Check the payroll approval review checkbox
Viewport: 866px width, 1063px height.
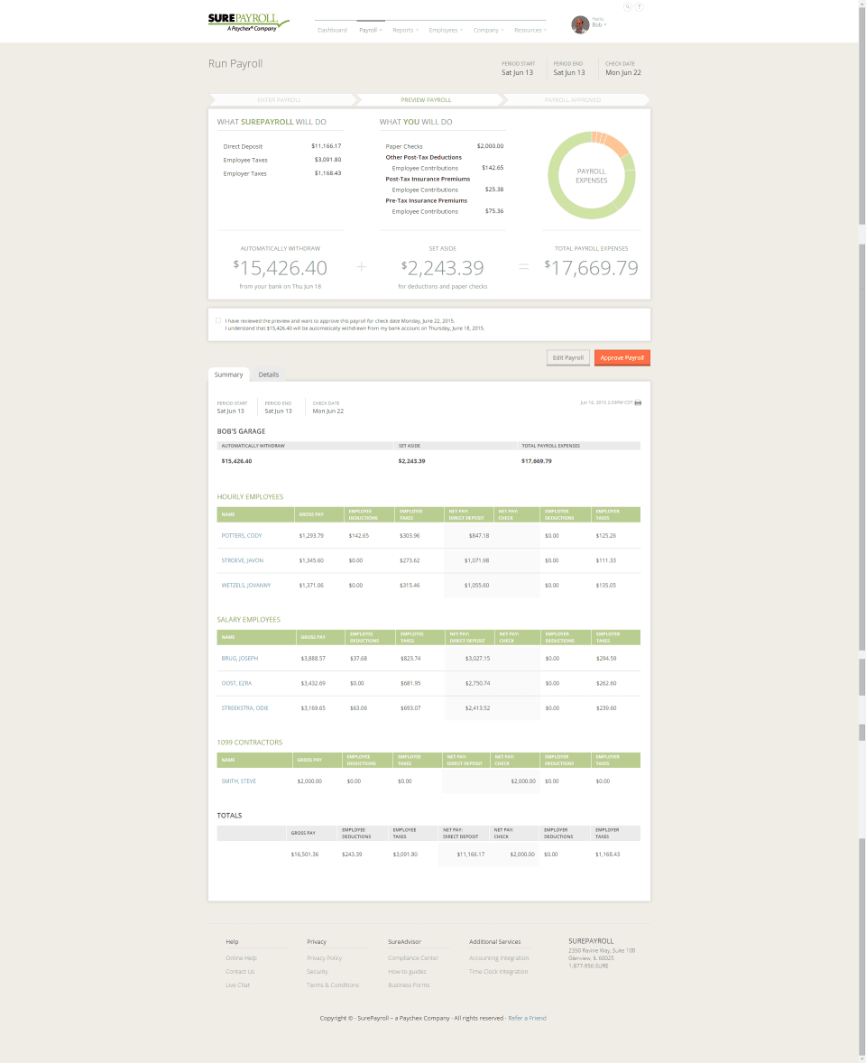[218, 320]
